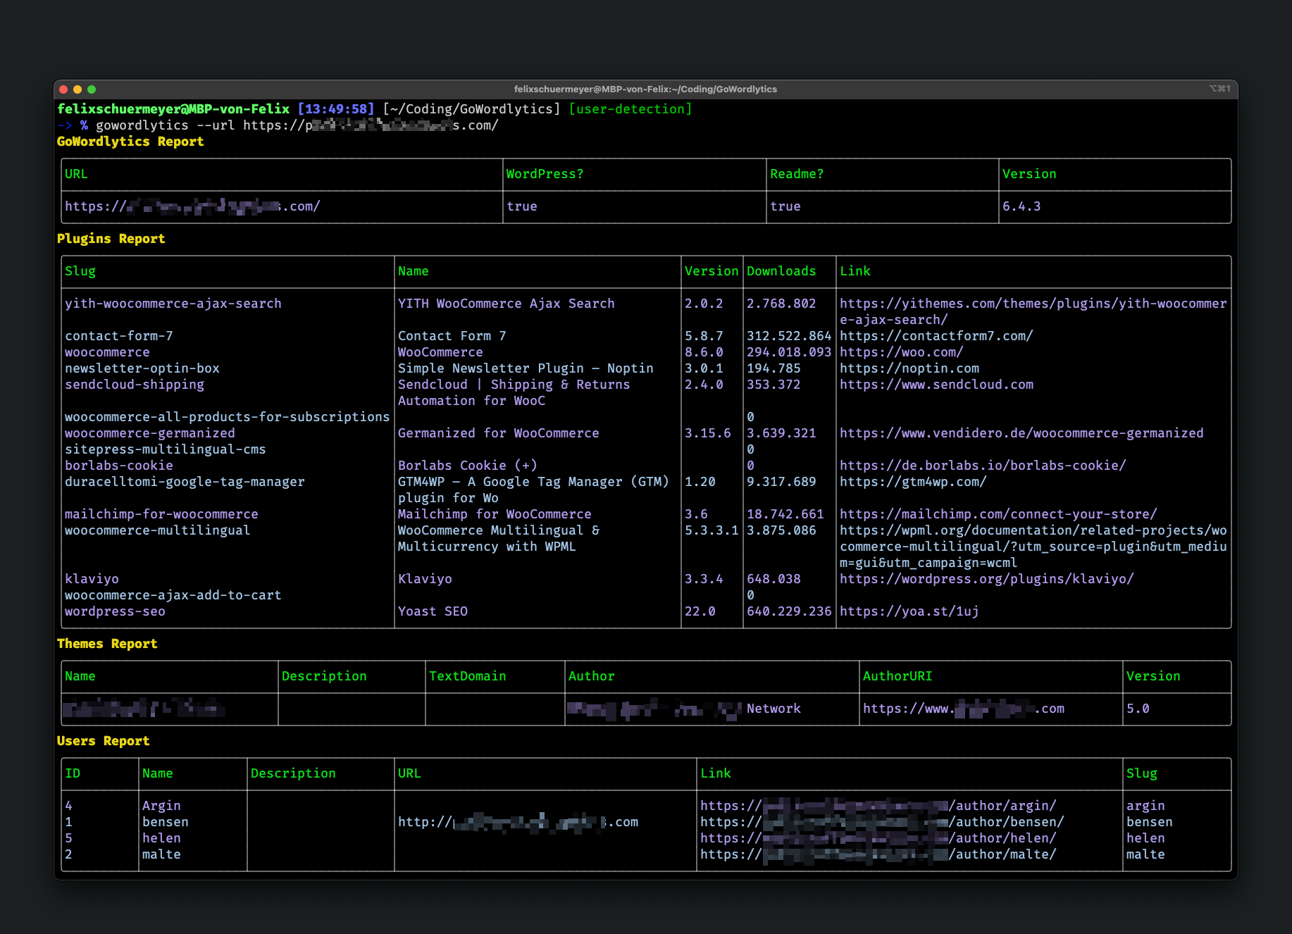
Task: Click the https://contactform7.com/ link
Action: point(936,336)
